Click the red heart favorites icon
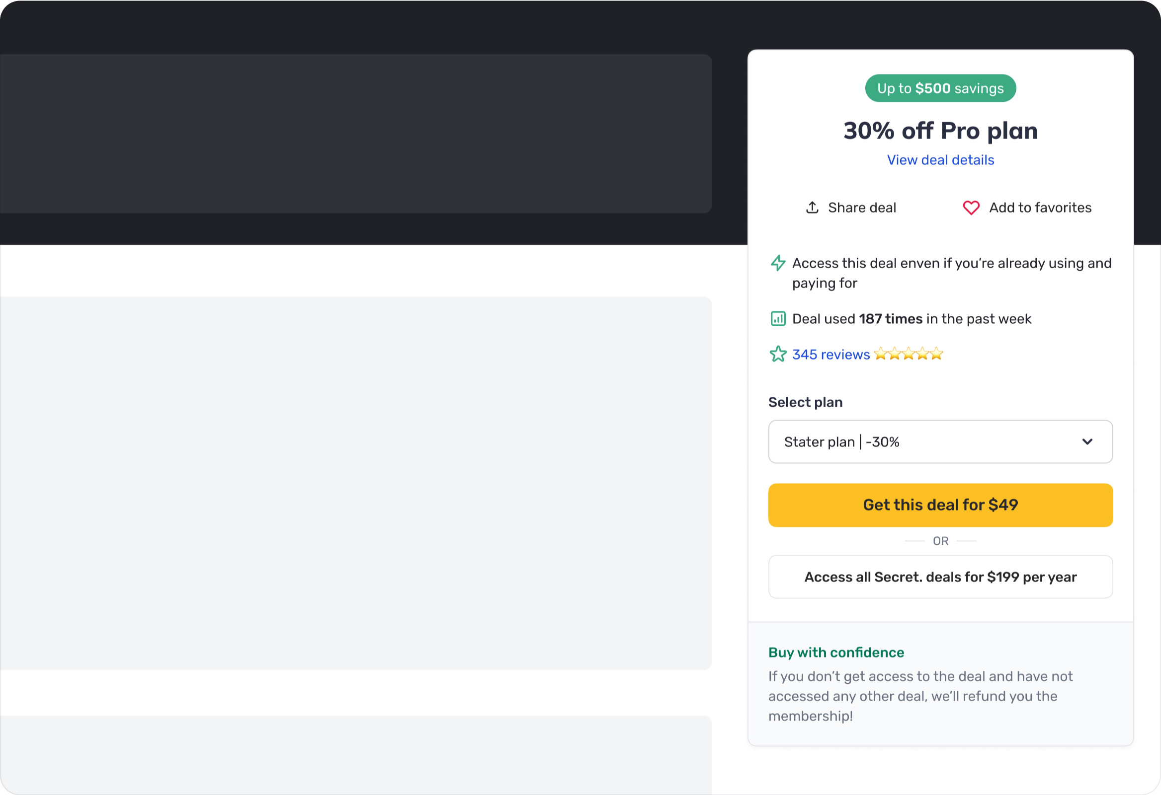1161x795 pixels. click(971, 208)
